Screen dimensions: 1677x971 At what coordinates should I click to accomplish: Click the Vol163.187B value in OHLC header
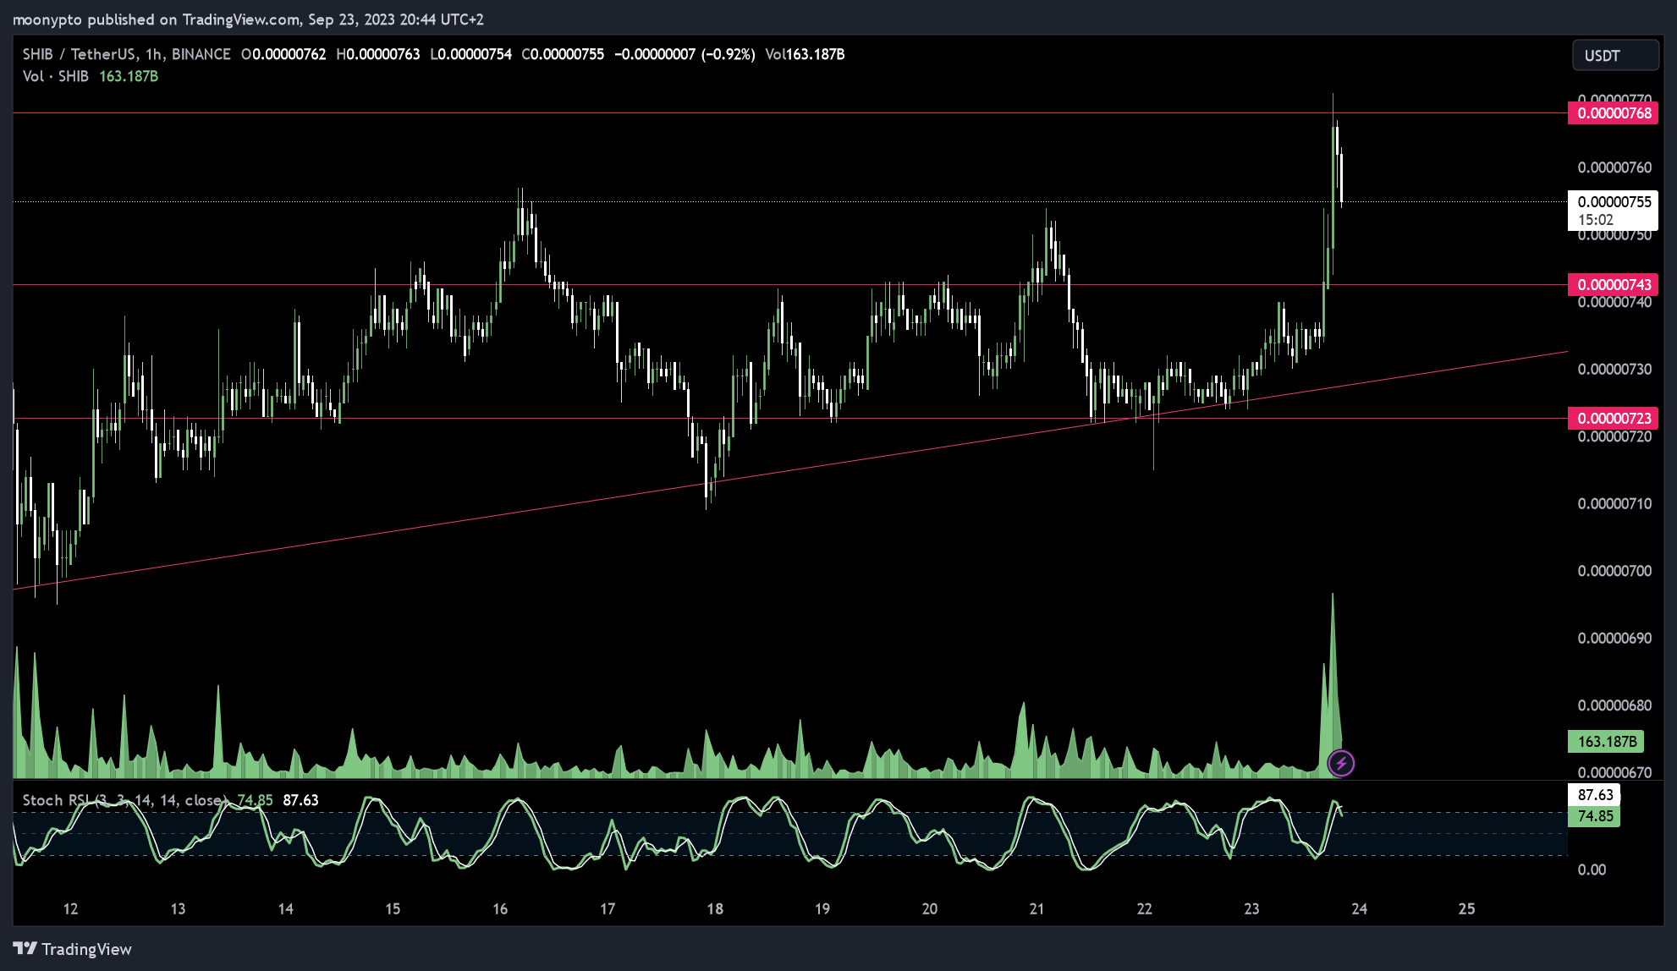point(805,54)
